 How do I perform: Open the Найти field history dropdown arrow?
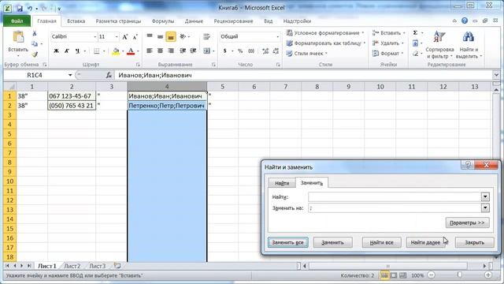(485, 196)
